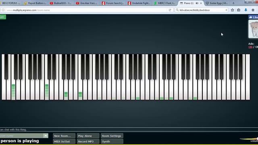258x145 pixels.
Task: Open MIDI In/Out settings
Action: (64, 141)
